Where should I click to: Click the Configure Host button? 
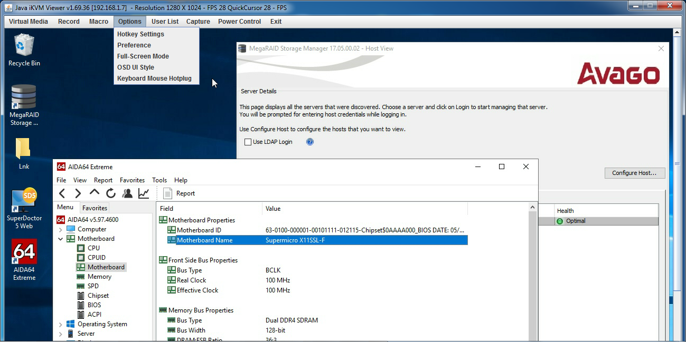pyautogui.click(x=634, y=173)
